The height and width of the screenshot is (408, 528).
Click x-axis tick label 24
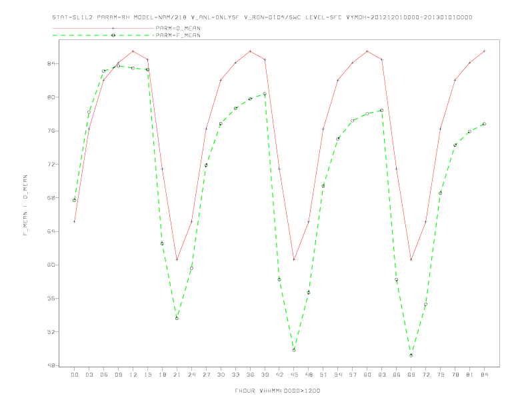pyautogui.click(x=191, y=375)
